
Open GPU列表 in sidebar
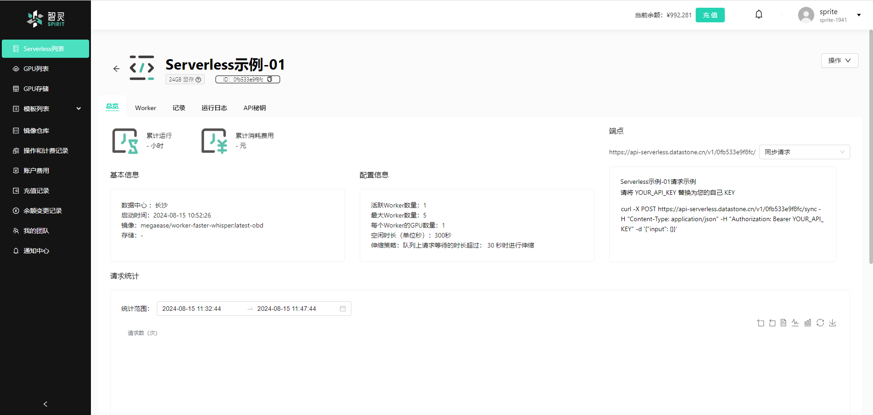(x=45, y=69)
